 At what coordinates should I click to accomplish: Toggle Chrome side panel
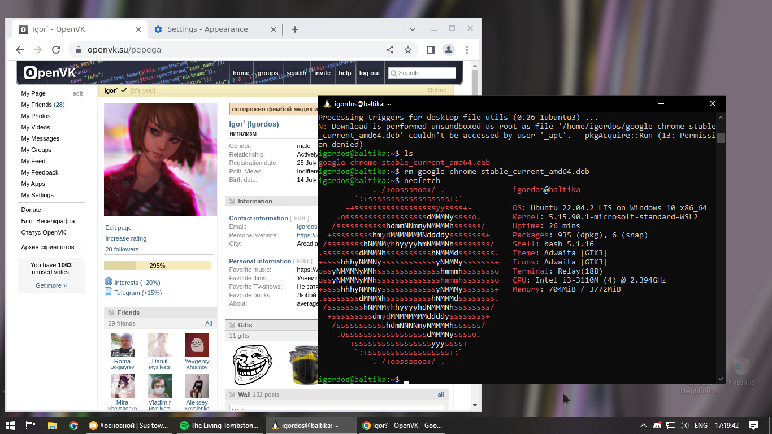click(x=430, y=50)
